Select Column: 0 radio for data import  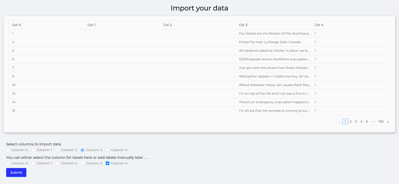(x=8, y=150)
